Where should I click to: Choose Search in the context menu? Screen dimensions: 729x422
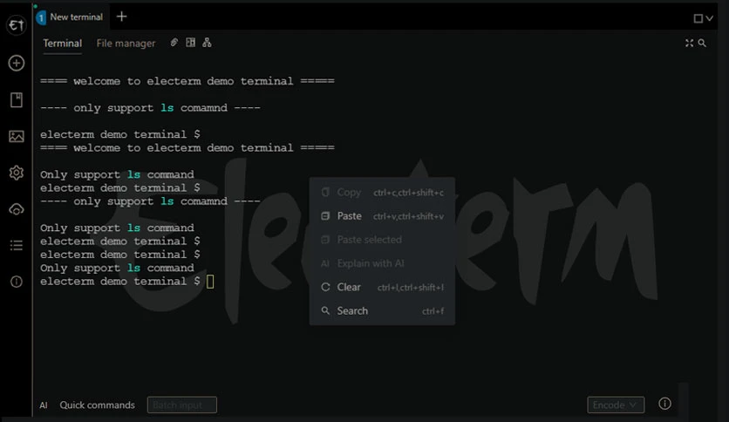(382, 310)
